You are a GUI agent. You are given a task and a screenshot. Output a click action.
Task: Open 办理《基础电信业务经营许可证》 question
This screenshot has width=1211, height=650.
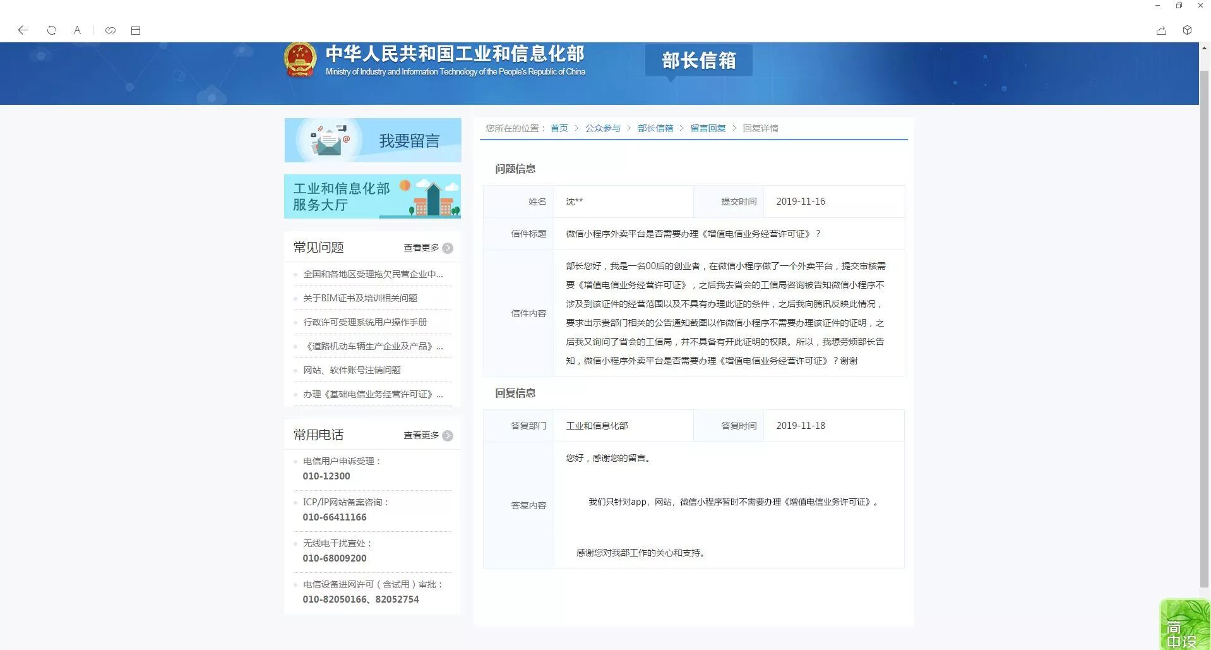pyautogui.click(x=373, y=394)
